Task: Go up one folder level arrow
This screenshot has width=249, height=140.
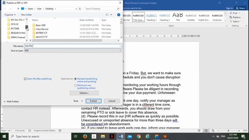Action: click(x=18, y=9)
